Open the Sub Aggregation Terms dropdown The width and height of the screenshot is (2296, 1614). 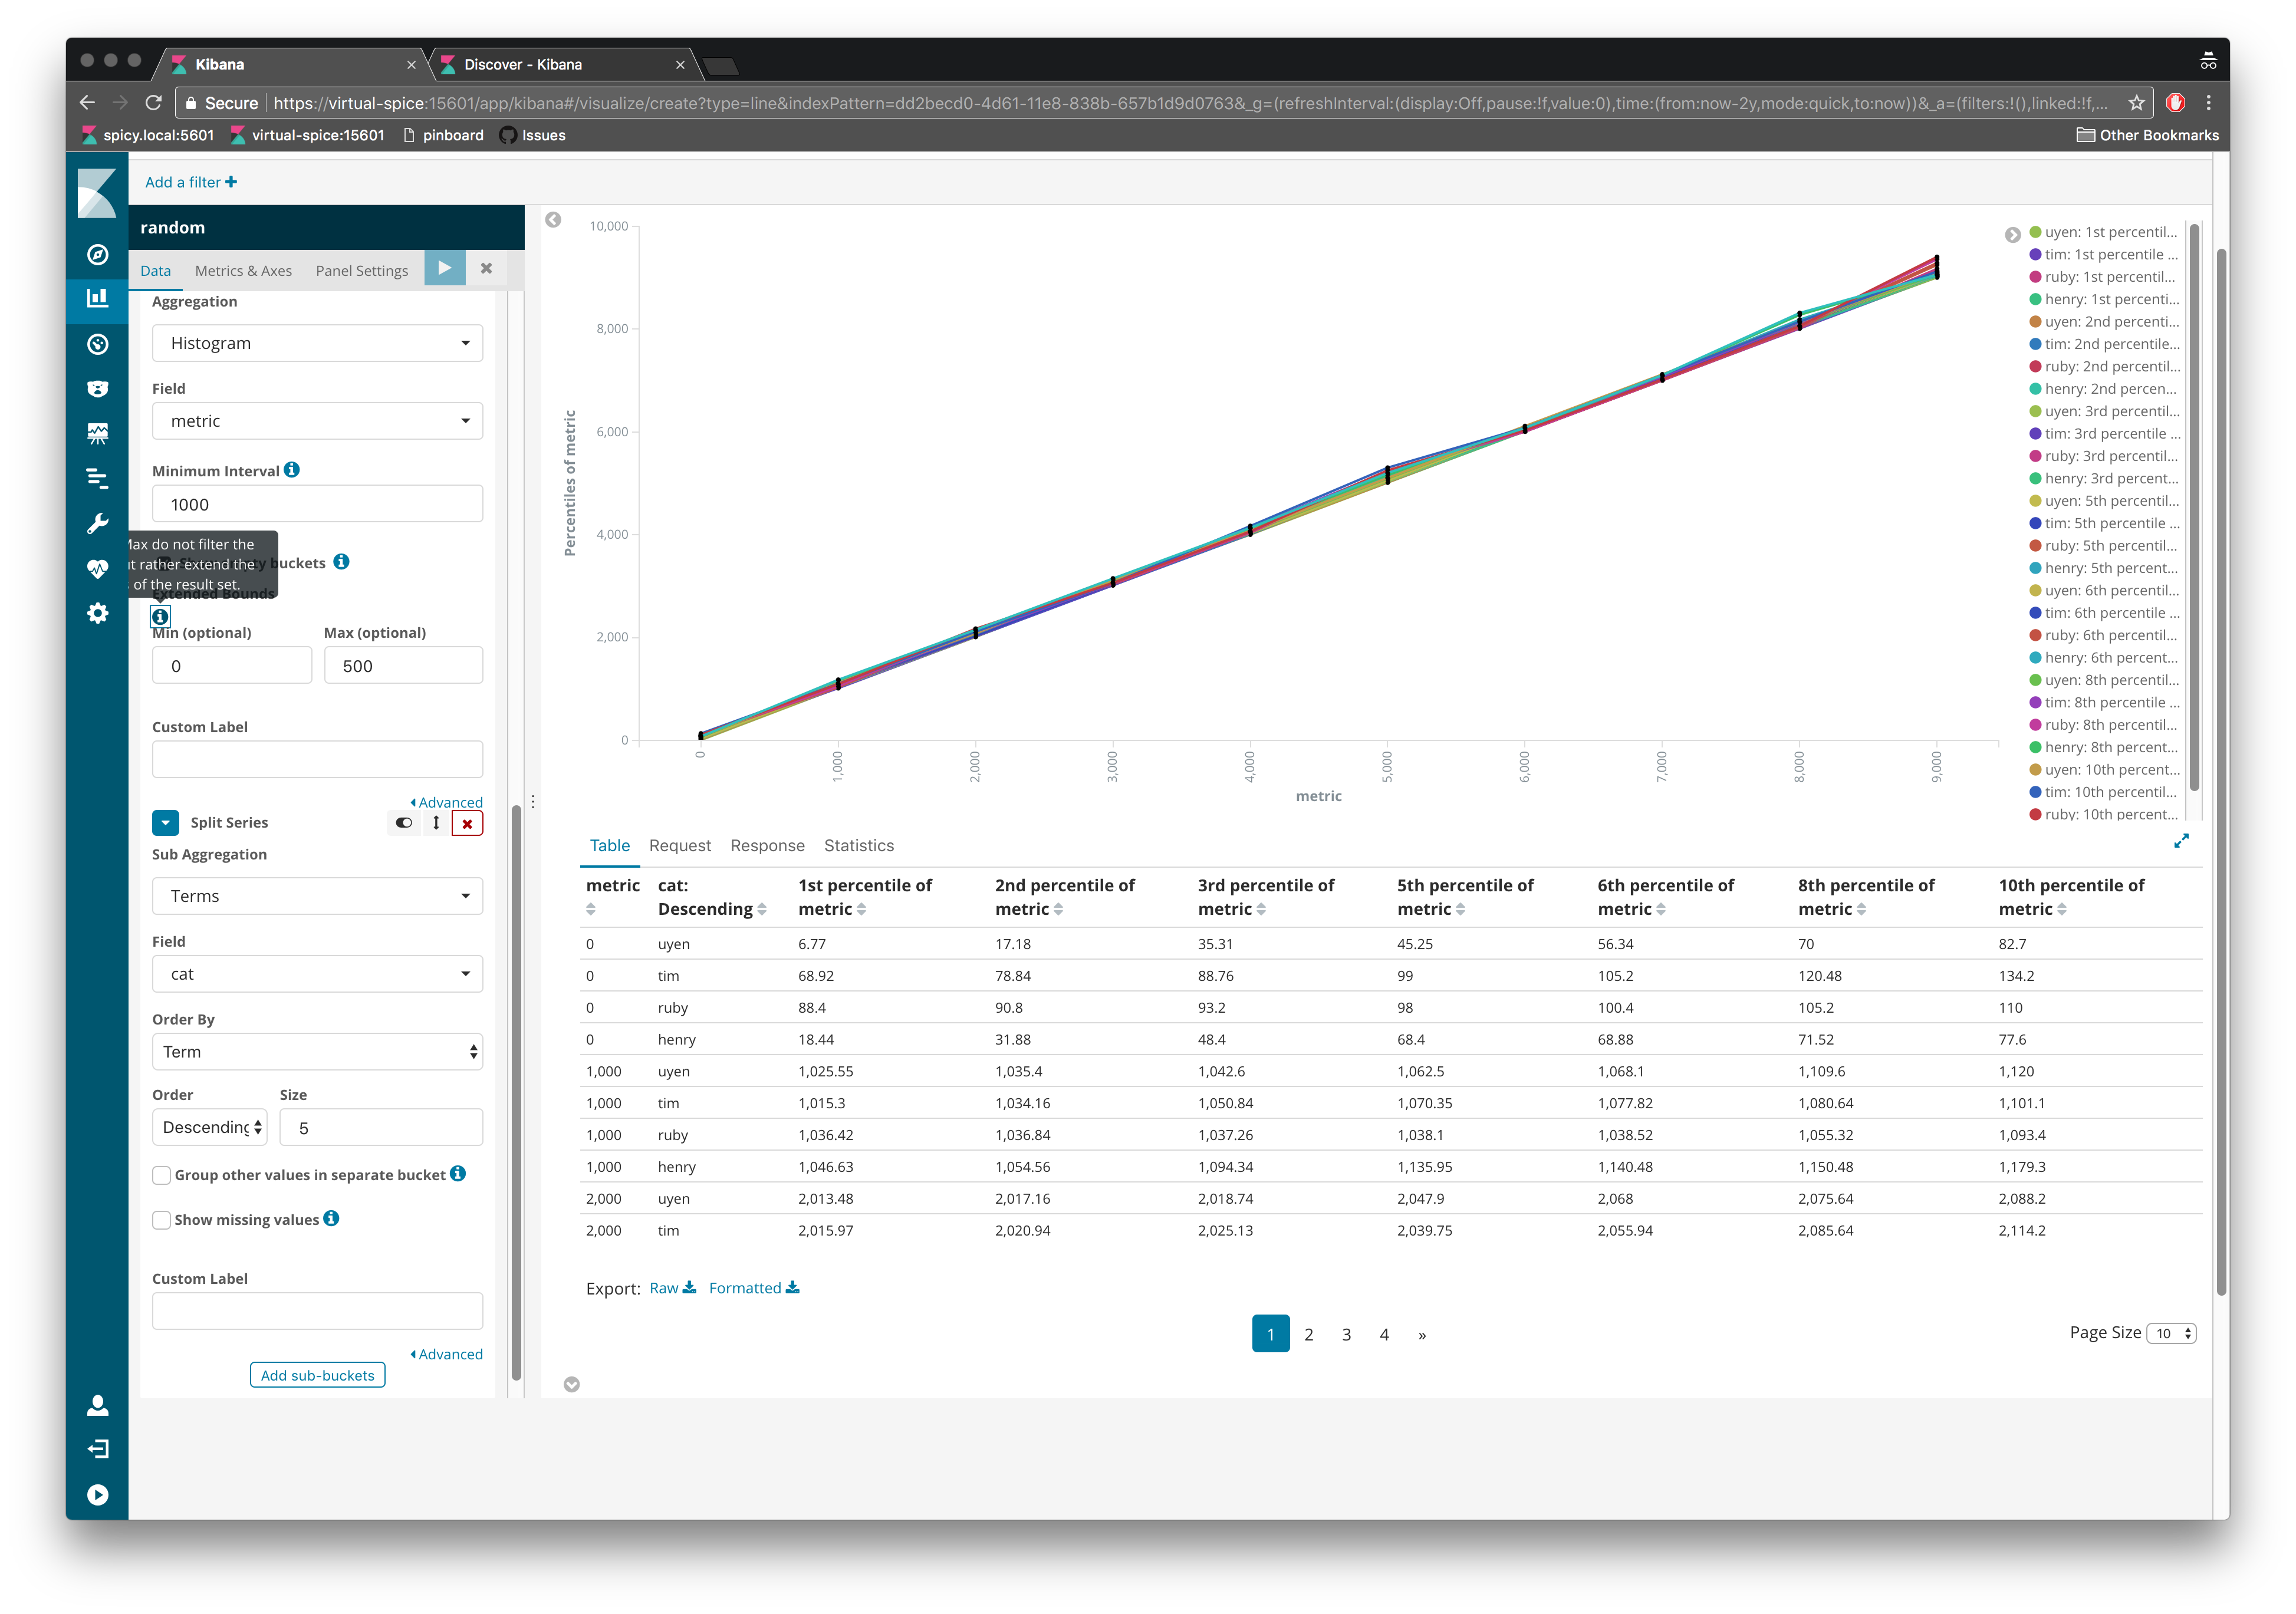click(317, 895)
